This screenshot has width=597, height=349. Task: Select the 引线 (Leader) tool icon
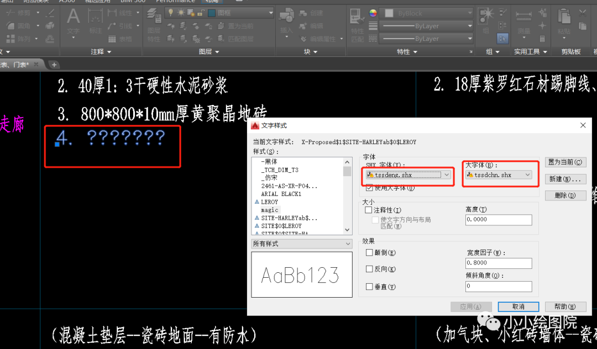(x=112, y=26)
